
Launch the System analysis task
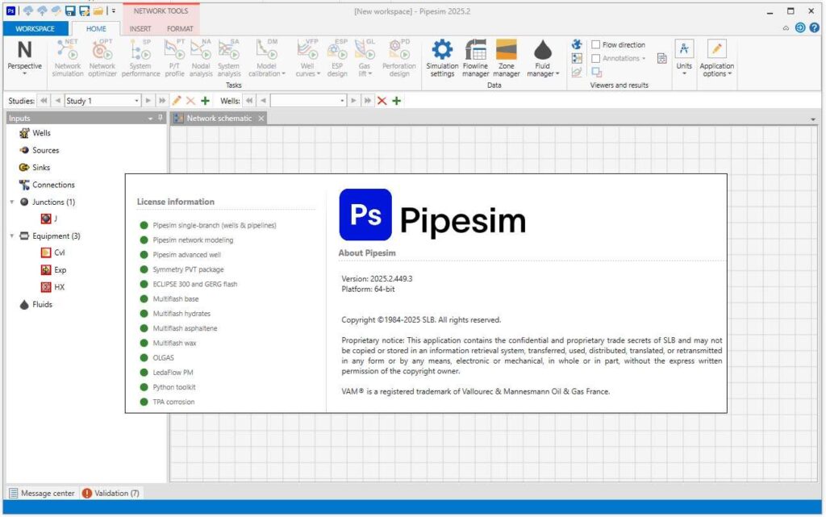pos(228,58)
